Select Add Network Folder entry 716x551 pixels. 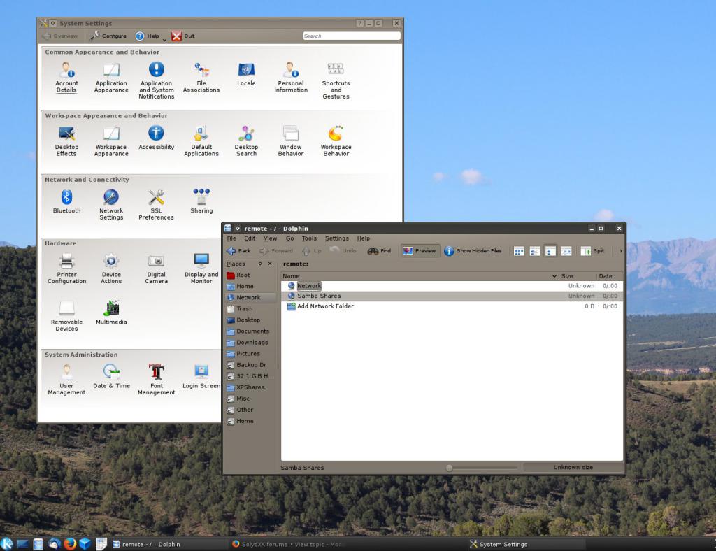[x=320, y=306]
